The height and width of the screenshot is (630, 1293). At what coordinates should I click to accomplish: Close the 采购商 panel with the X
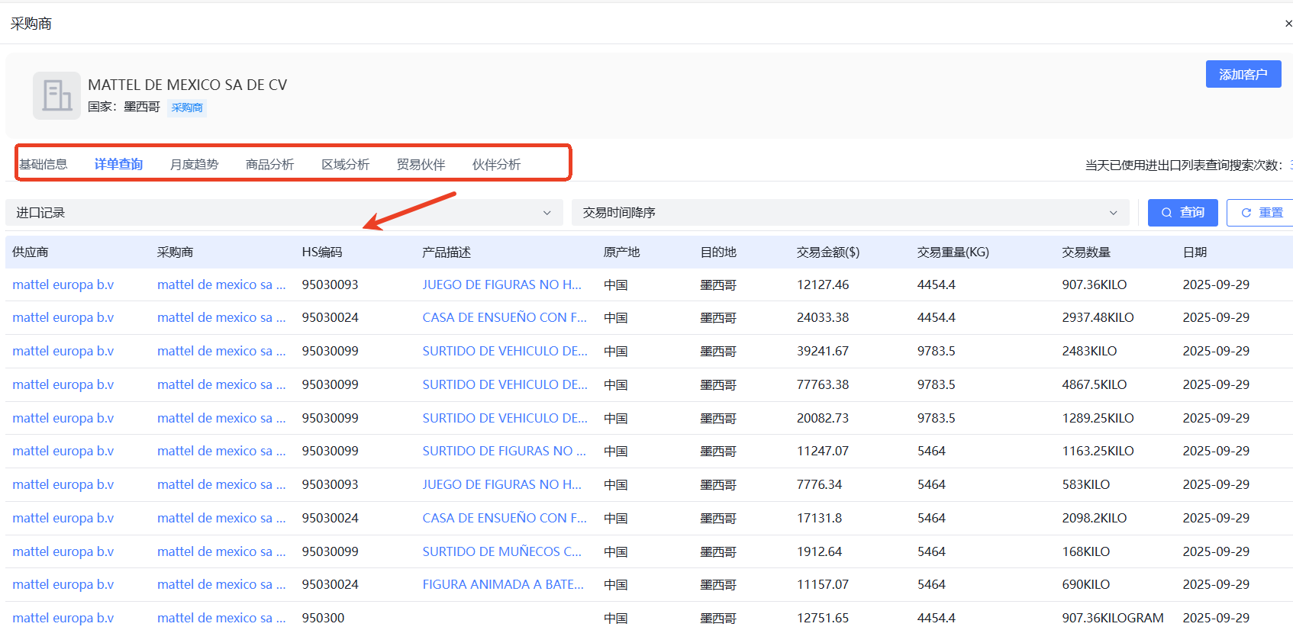pyautogui.click(x=1288, y=24)
